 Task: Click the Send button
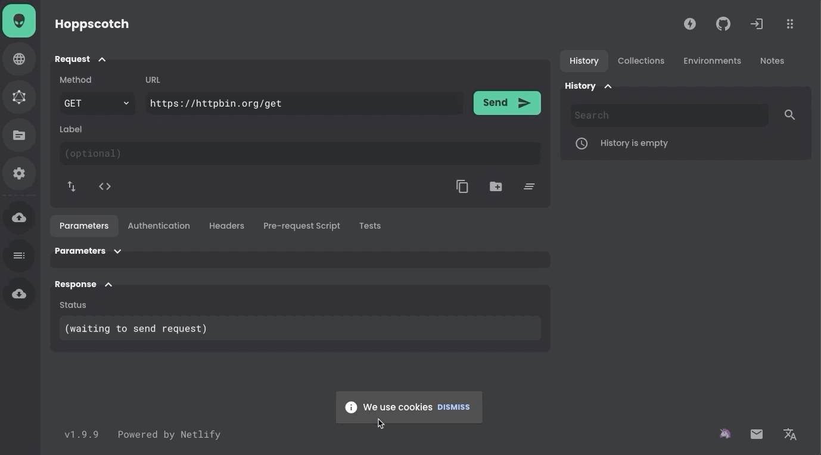507,103
